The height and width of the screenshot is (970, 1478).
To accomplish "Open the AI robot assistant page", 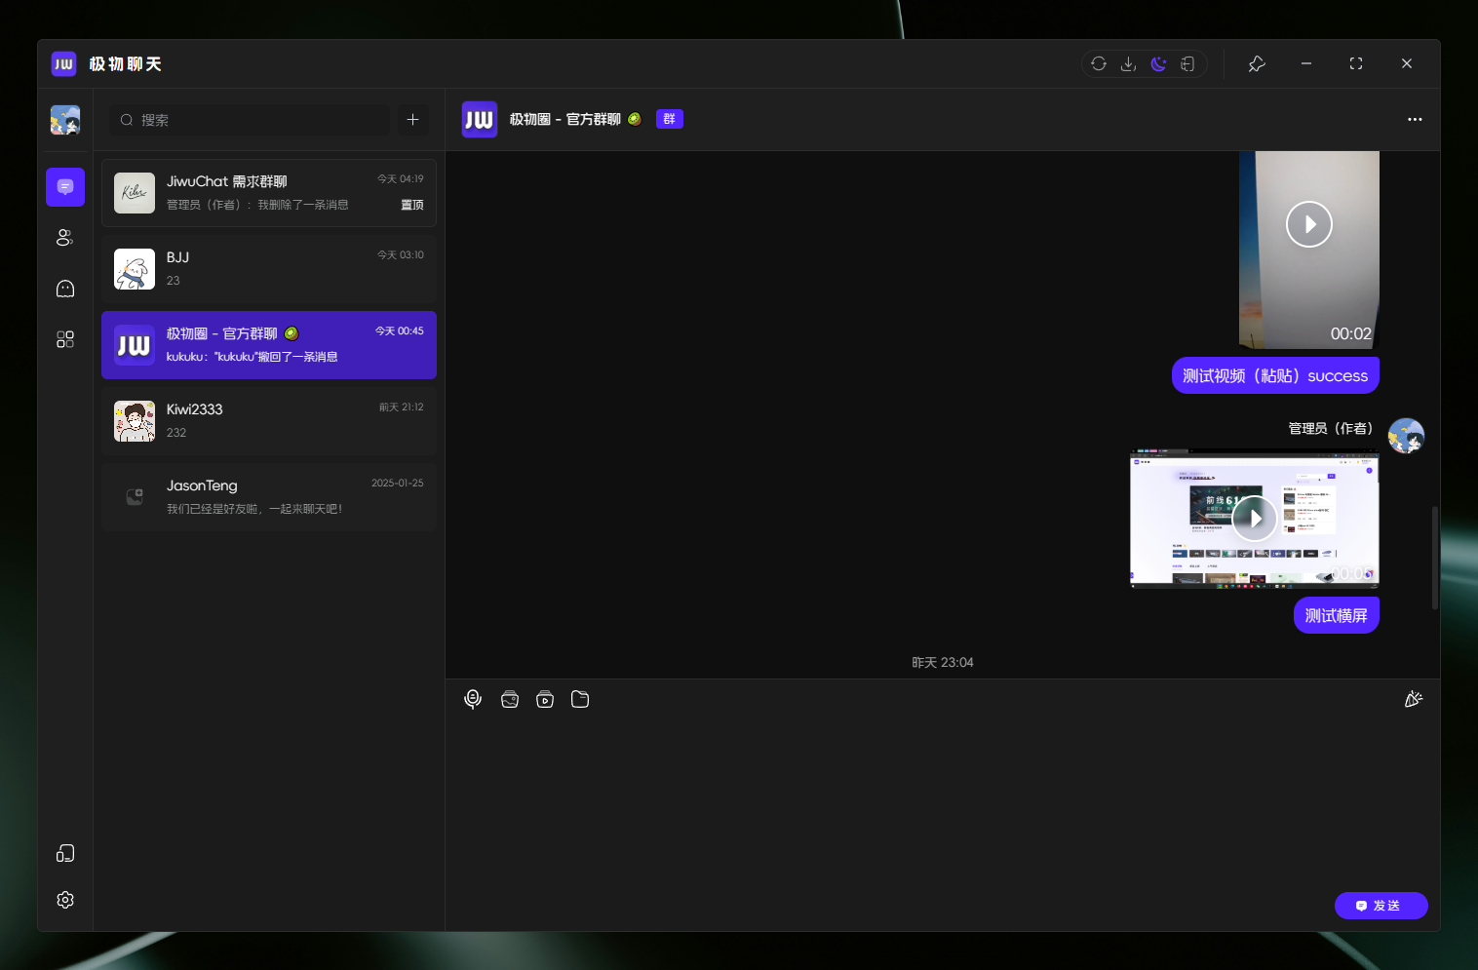I will pyautogui.click(x=65, y=289).
